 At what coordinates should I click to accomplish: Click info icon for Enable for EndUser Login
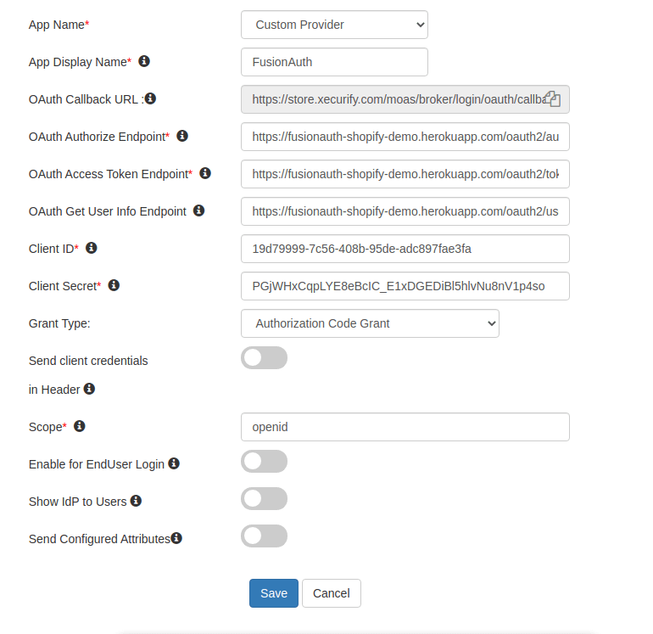(x=174, y=463)
